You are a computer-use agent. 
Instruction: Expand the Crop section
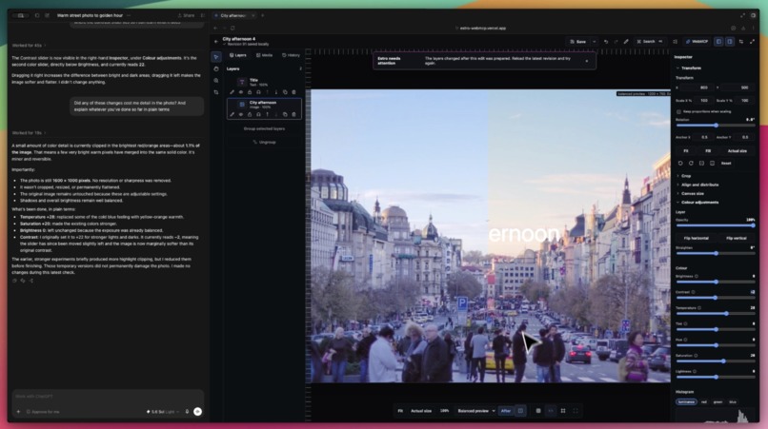tap(684, 176)
